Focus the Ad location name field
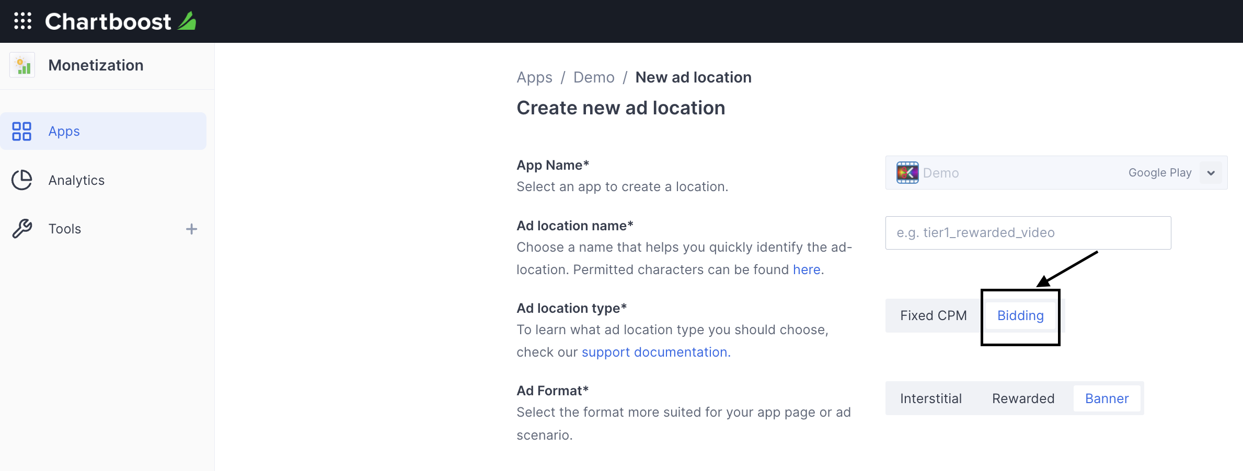The width and height of the screenshot is (1243, 471). pos(1028,233)
